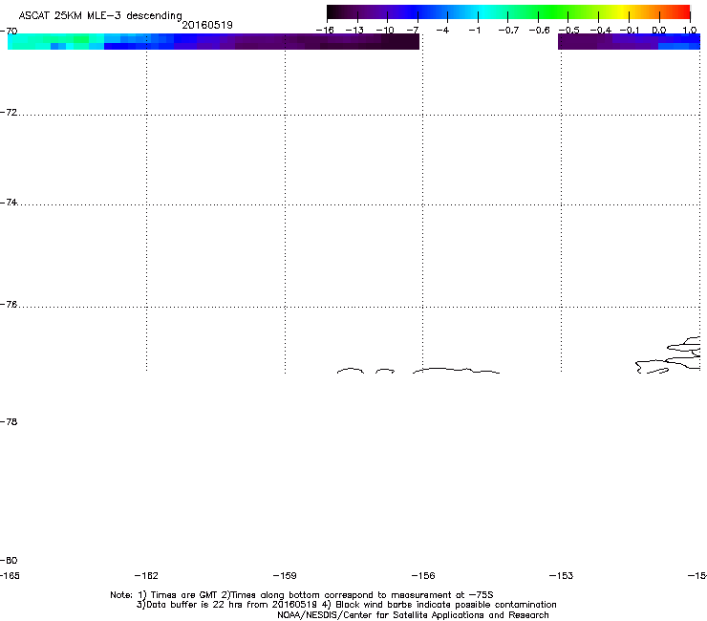
Task: Click the latitude label -72
Action: [x=9, y=112]
